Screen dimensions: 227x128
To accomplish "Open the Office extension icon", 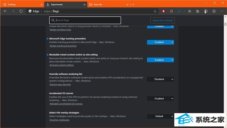I will coord(171,11).
